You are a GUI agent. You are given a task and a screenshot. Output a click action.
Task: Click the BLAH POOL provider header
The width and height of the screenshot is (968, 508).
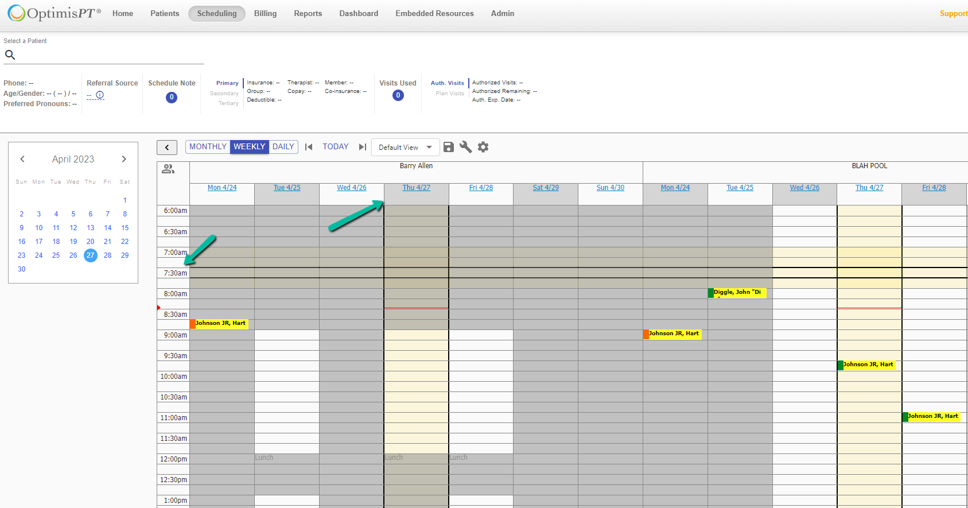[x=869, y=166]
